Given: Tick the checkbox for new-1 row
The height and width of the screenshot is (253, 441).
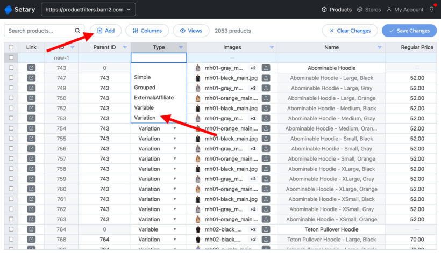Looking at the screenshot, I should 11,57.
